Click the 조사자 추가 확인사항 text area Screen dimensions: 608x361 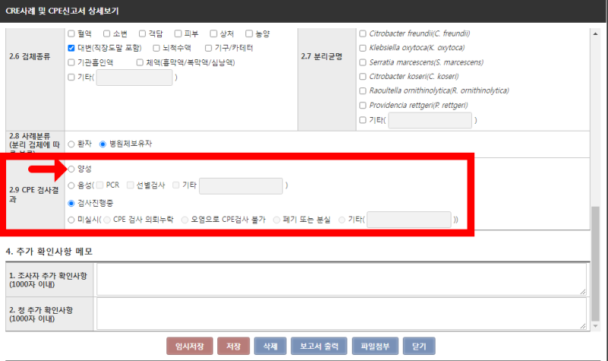tap(341, 279)
